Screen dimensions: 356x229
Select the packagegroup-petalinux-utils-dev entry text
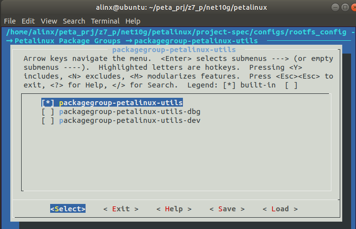130,120
